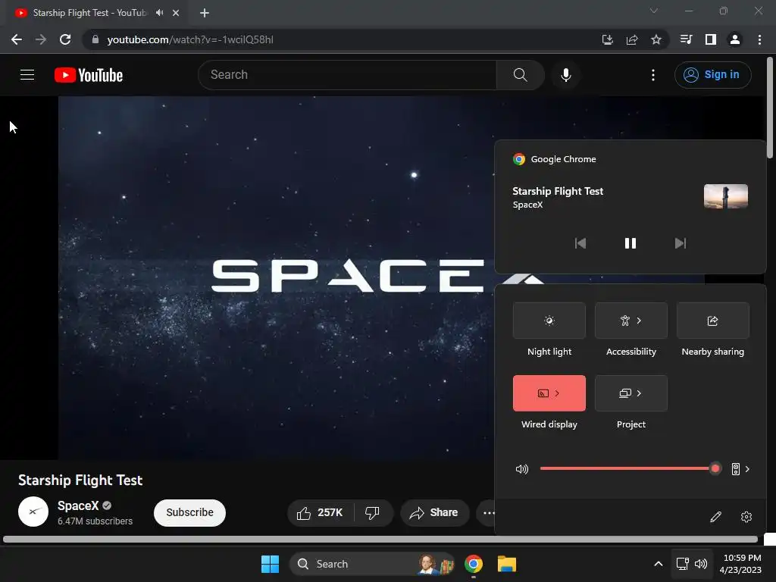The image size is (776, 582).
Task: Open the SpaceX channel name link
Action: 78,505
